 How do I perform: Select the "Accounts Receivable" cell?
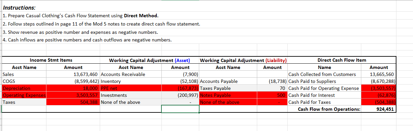click(x=131, y=74)
